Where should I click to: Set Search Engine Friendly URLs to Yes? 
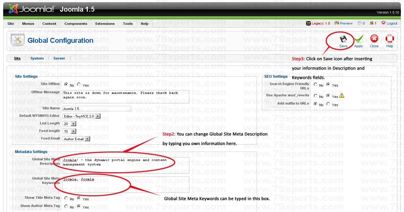tap(328, 85)
